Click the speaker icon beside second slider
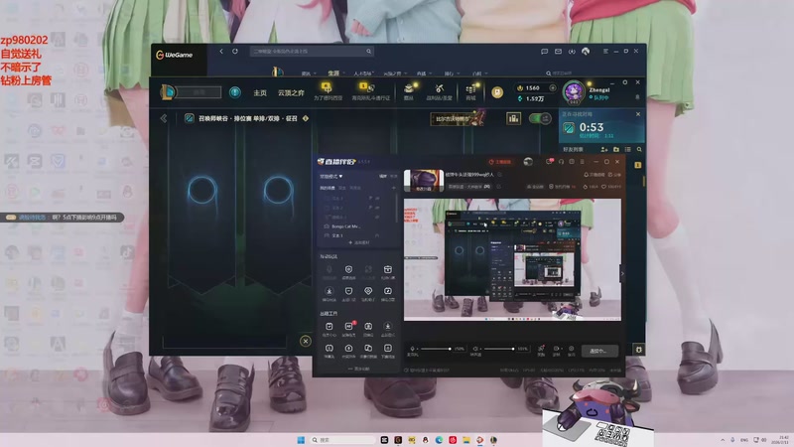The image size is (794, 447). point(475,349)
